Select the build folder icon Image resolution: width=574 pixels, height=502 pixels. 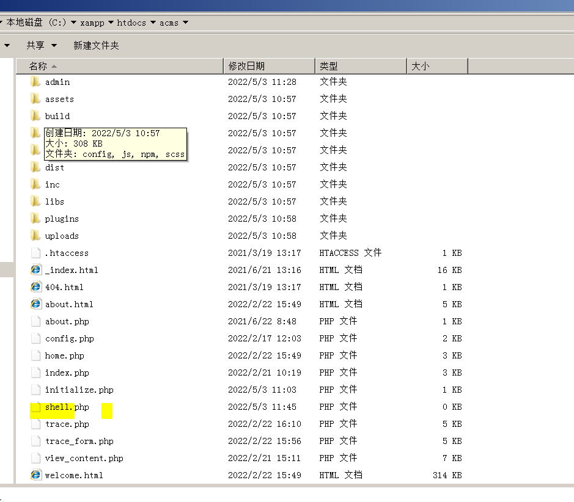click(x=35, y=116)
